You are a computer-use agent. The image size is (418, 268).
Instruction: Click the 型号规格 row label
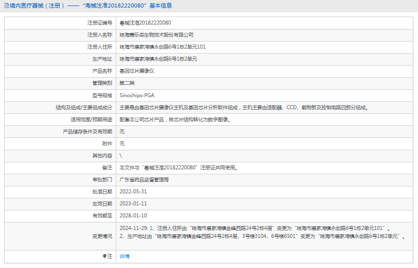[102, 95]
